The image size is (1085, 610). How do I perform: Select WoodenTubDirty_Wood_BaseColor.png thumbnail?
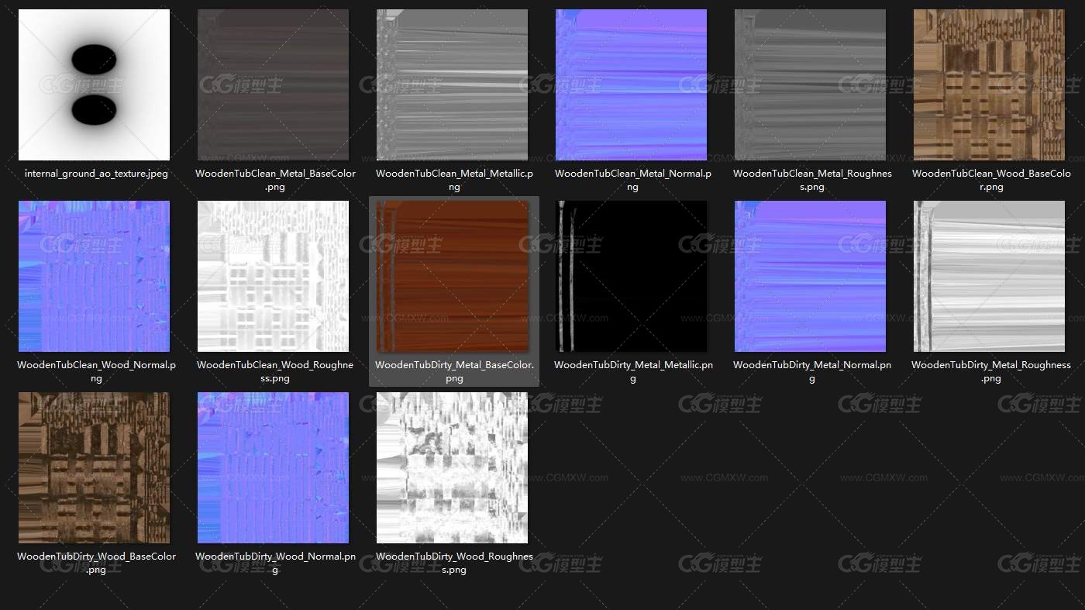click(x=94, y=467)
